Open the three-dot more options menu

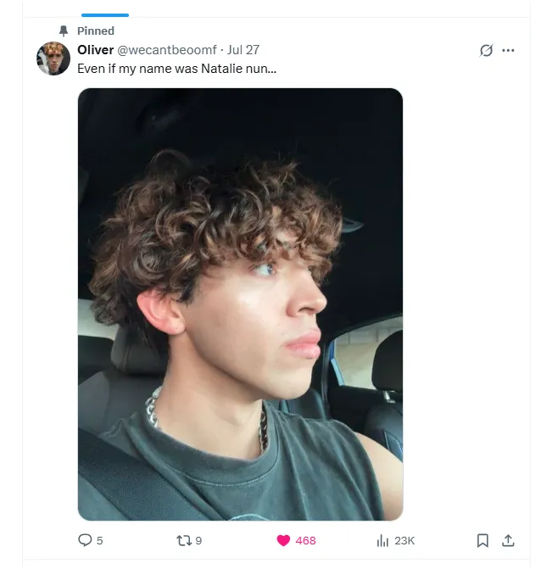click(508, 50)
